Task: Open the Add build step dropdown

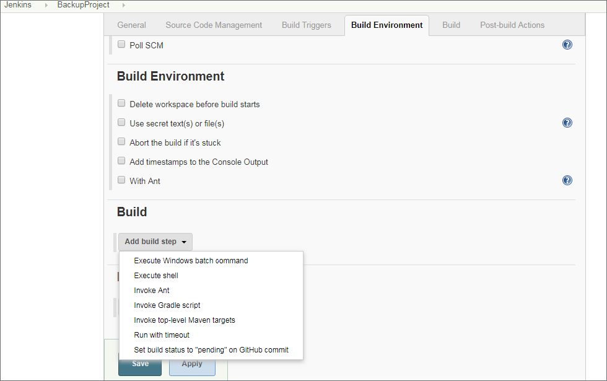Action: pos(155,242)
